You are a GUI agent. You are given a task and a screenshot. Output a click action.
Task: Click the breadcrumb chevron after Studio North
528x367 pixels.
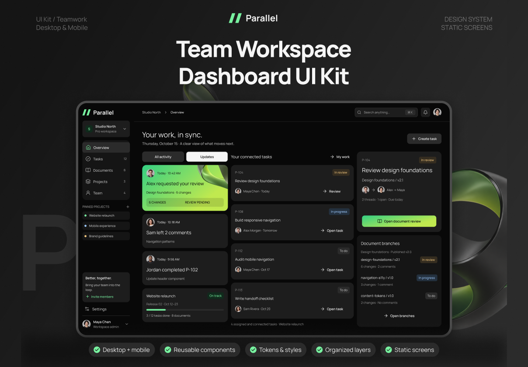click(166, 112)
